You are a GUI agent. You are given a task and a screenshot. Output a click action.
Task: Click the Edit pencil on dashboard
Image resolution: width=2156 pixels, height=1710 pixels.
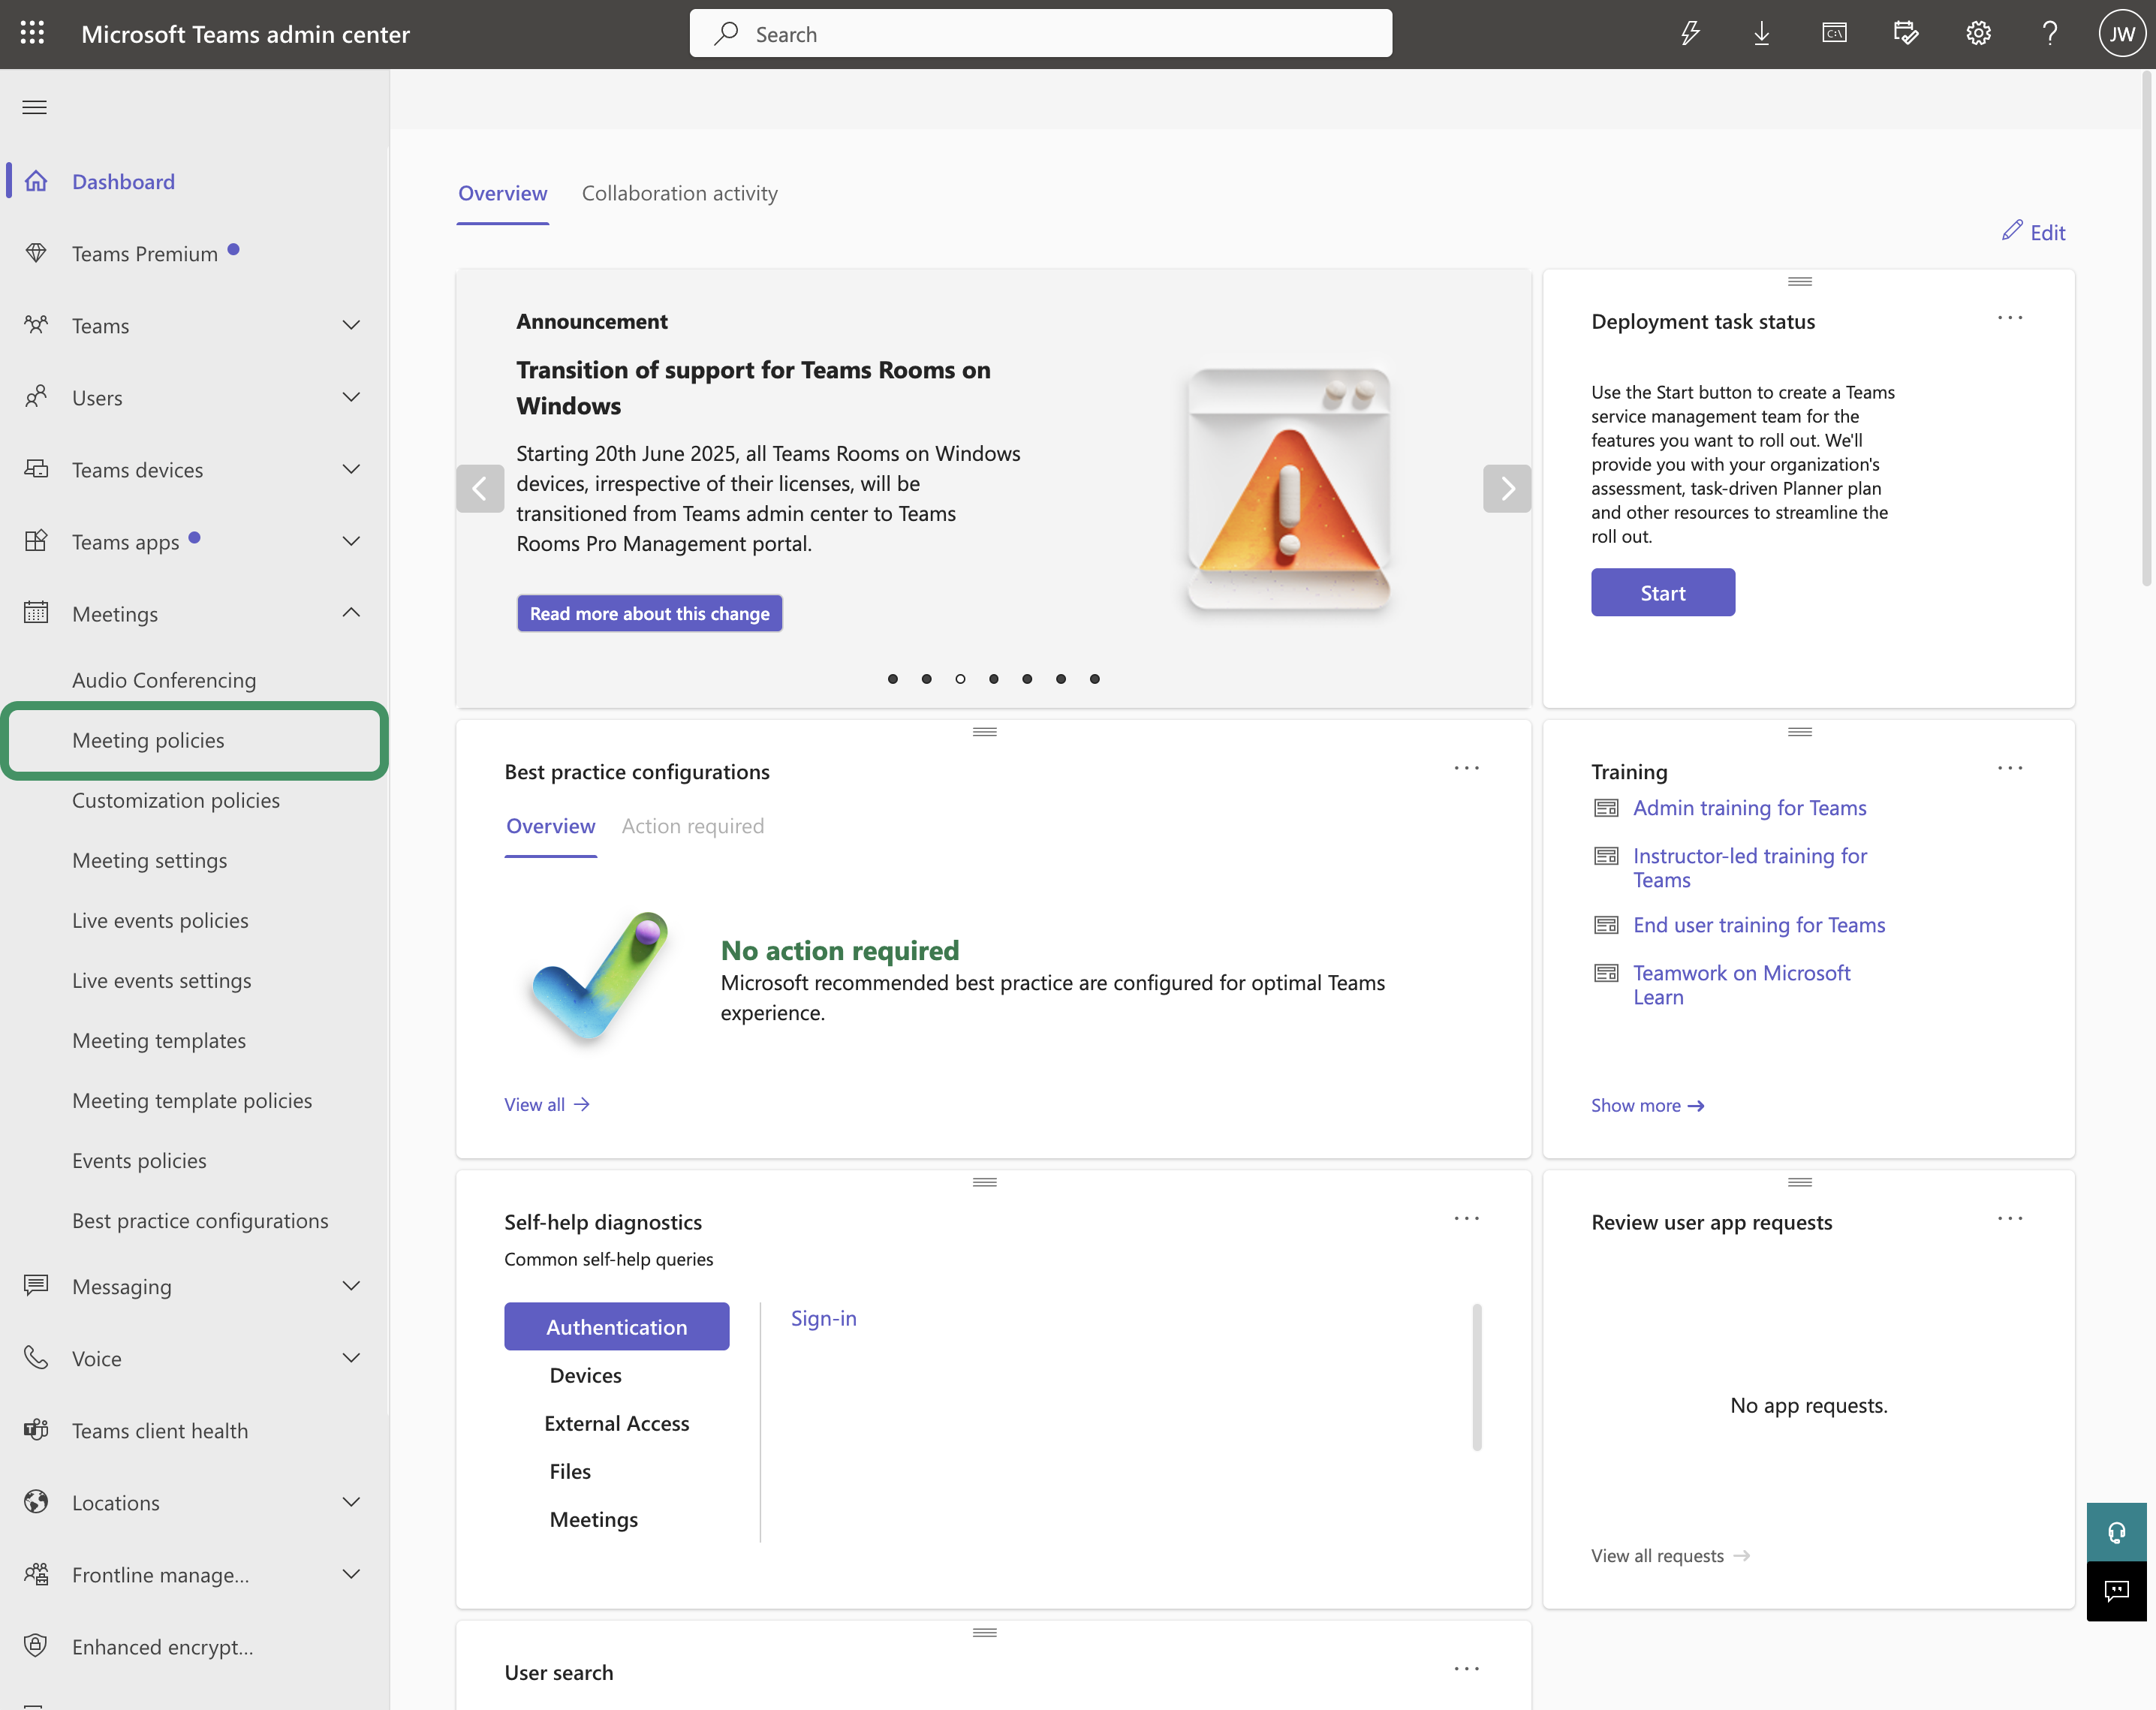(2034, 232)
